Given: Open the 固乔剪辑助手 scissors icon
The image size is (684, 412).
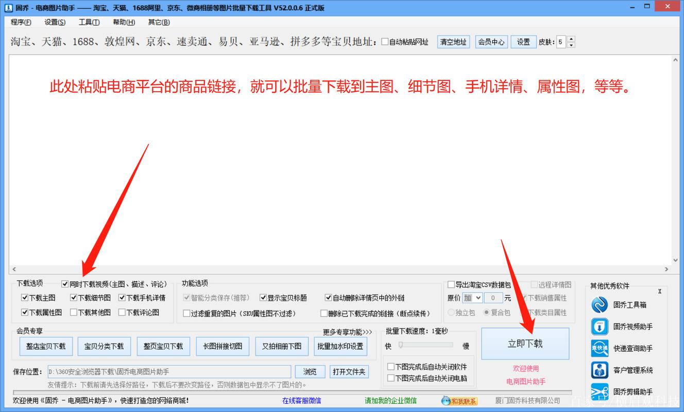Looking at the screenshot, I should (600, 391).
